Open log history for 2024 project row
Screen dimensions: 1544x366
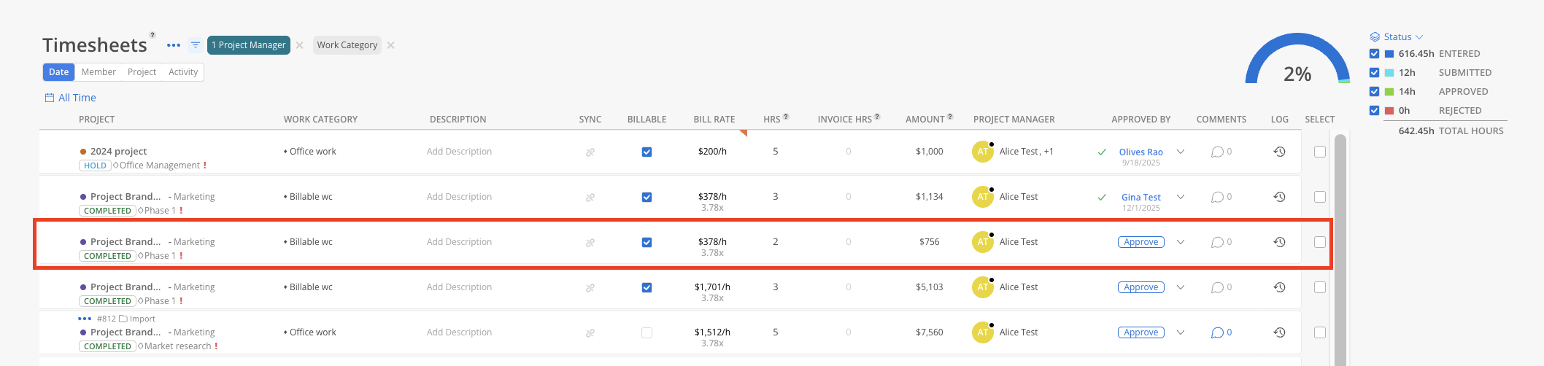pos(1279,152)
